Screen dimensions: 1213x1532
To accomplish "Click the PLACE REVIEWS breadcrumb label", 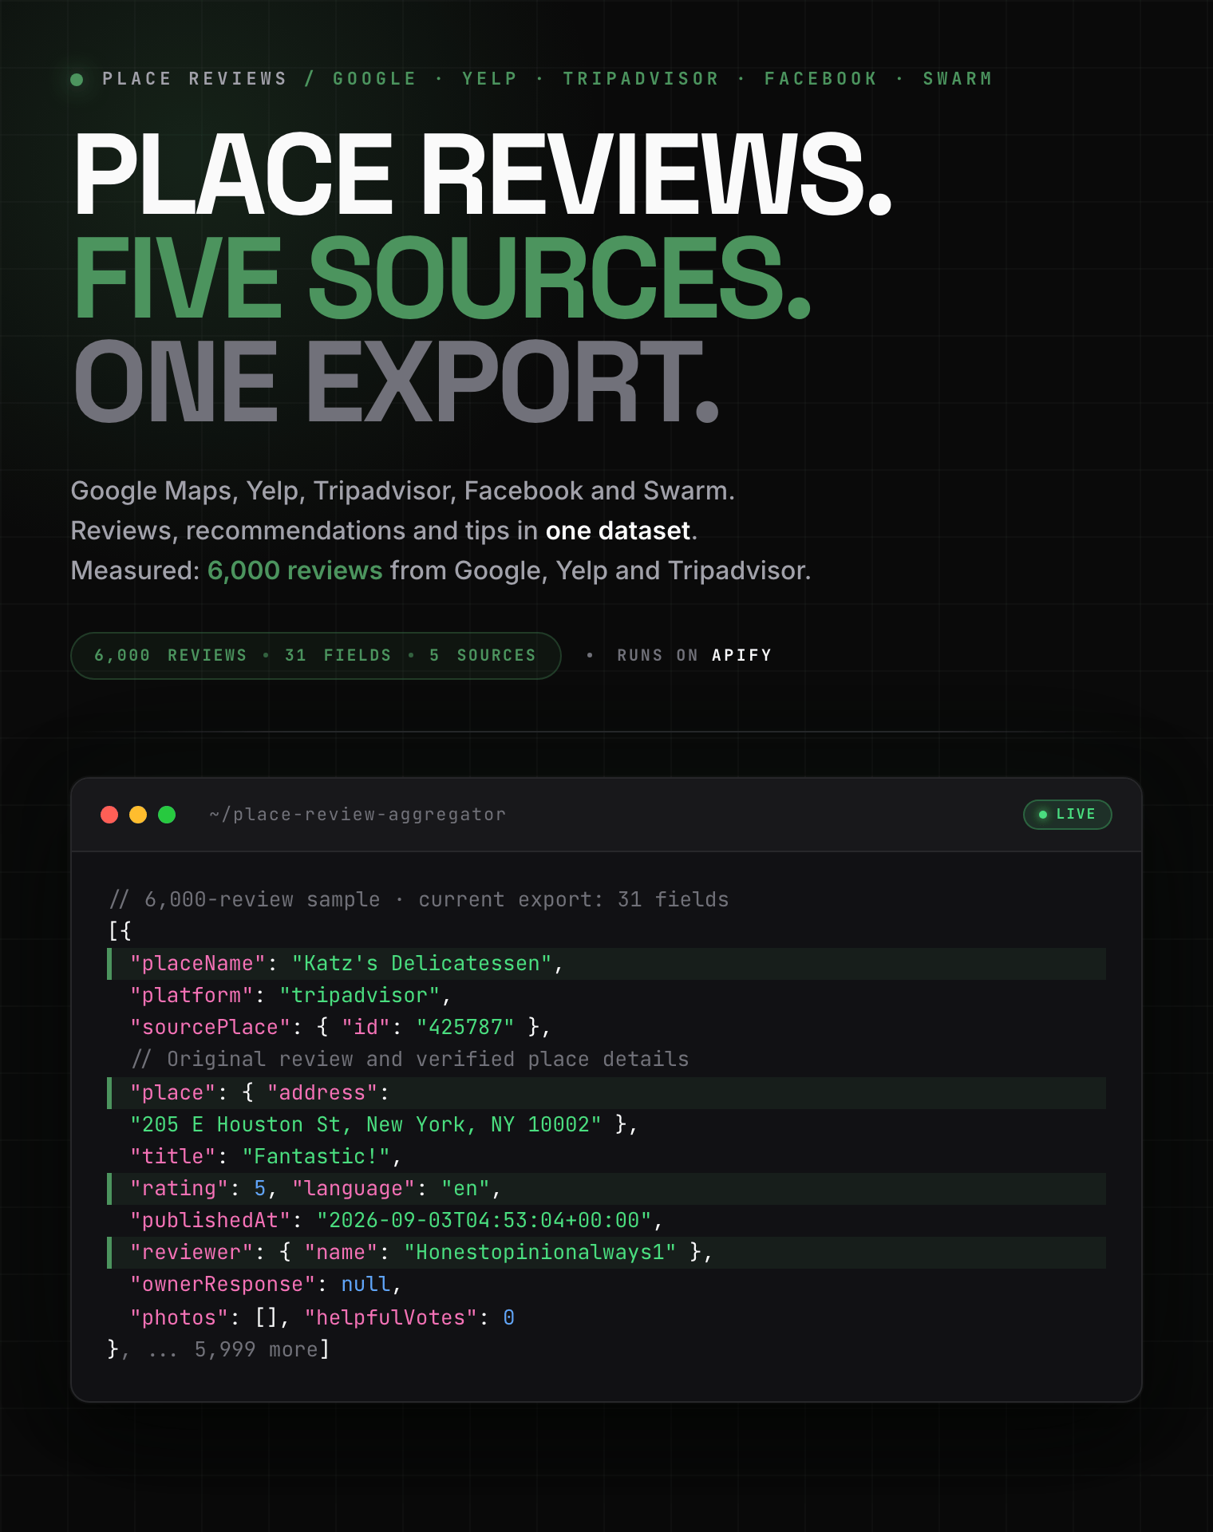I will (194, 79).
